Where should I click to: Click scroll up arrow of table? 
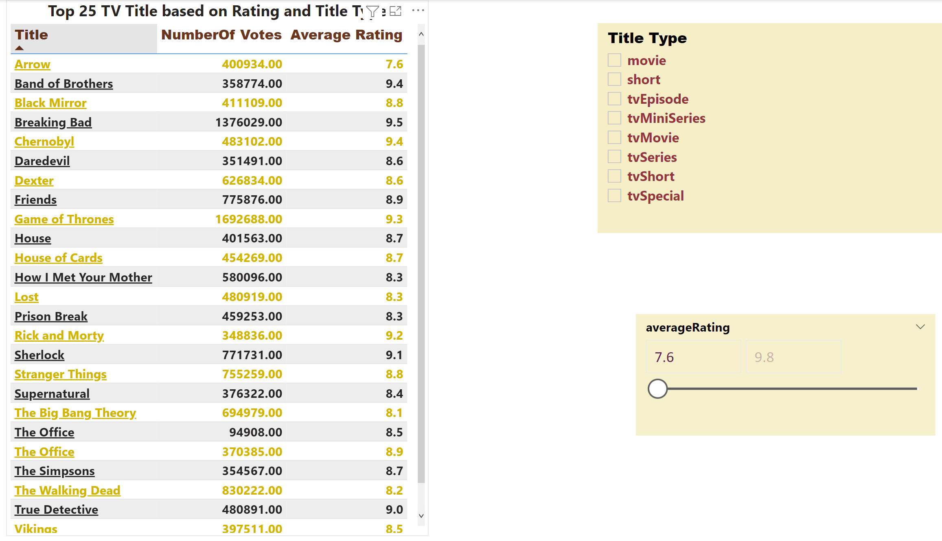pyautogui.click(x=421, y=35)
